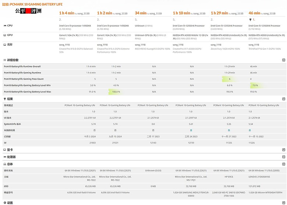Collapse the 结果 section toggle
The height and width of the screenshot is (205, 287).
(284, 99)
